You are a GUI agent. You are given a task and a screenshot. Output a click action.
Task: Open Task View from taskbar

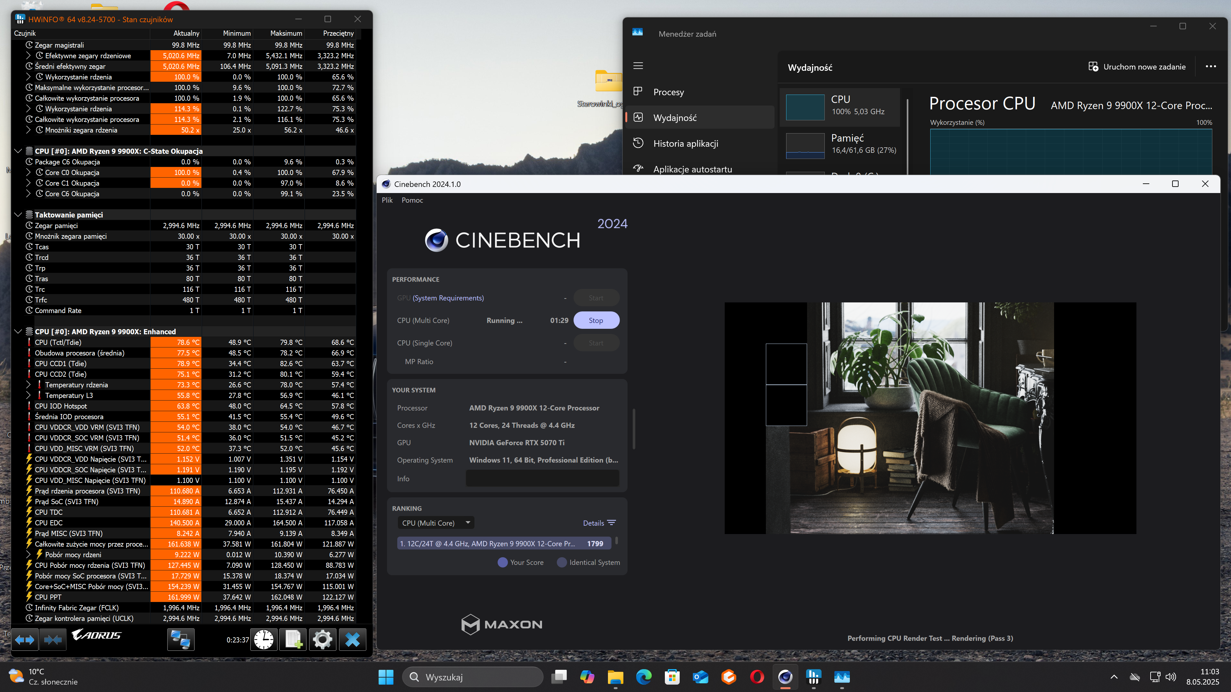point(559,677)
